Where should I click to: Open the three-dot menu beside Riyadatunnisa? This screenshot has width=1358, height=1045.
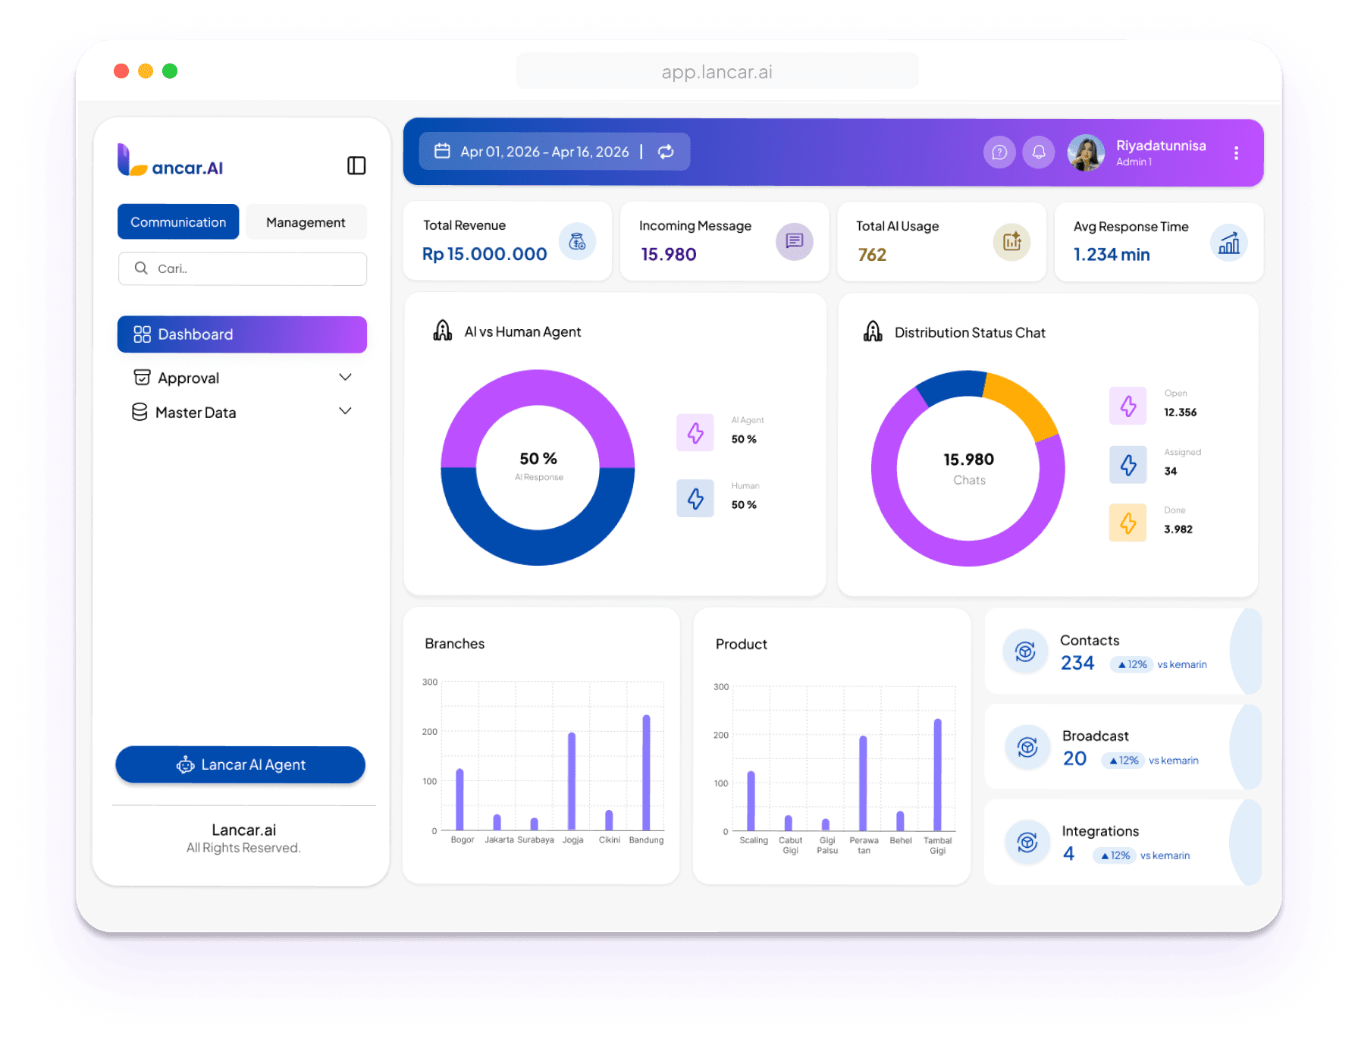point(1236,153)
